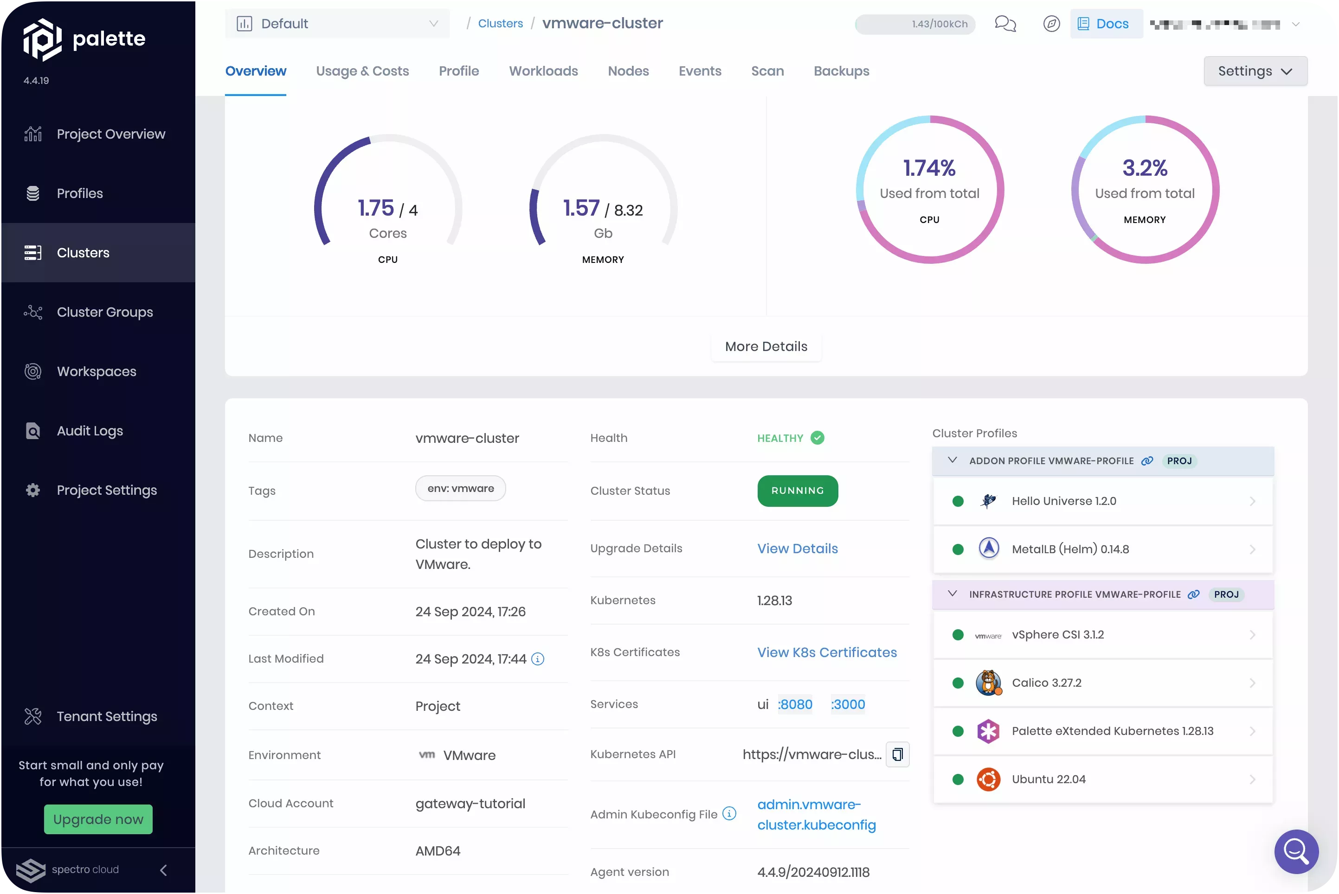Open the Profiles sidebar icon
1339x894 pixels.
32,193
